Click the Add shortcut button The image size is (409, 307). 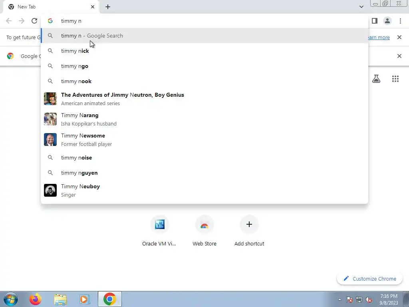(249, 231)
